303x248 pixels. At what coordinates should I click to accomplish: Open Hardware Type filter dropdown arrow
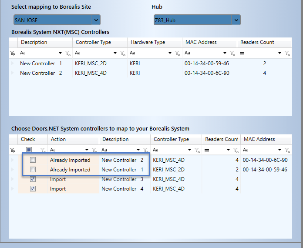tap(170, 53)
